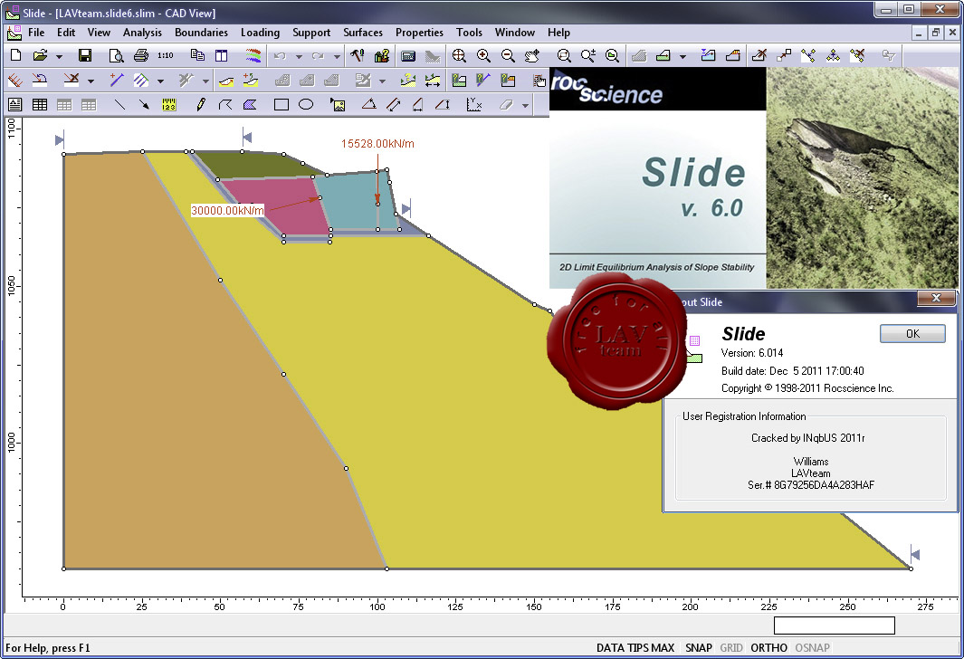Open the File menu
Screen dimensions: 964x659
click(36, 33)
